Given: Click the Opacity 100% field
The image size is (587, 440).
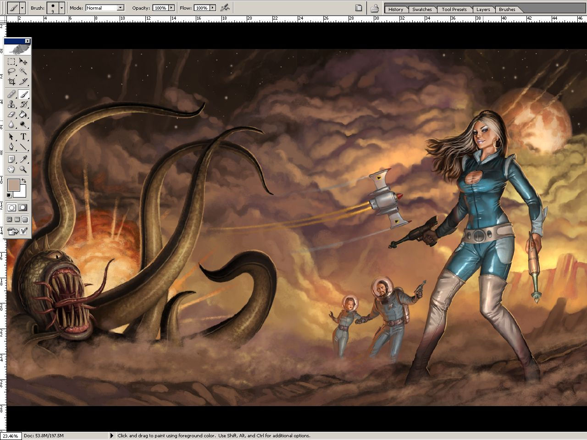Looking at the screenshot, I should click(160, 8).
